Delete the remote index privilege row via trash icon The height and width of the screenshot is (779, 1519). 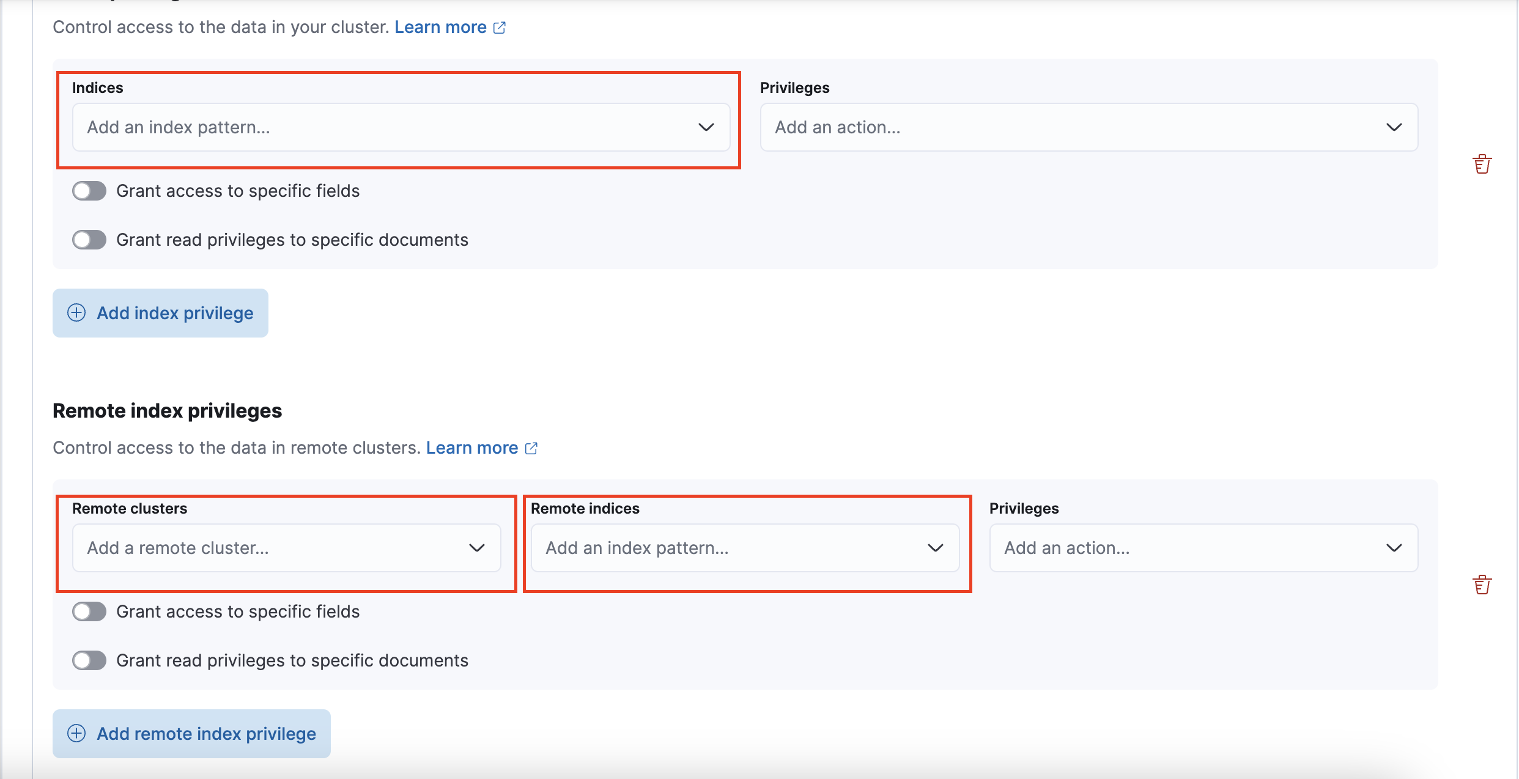(x=1482, y=585)
